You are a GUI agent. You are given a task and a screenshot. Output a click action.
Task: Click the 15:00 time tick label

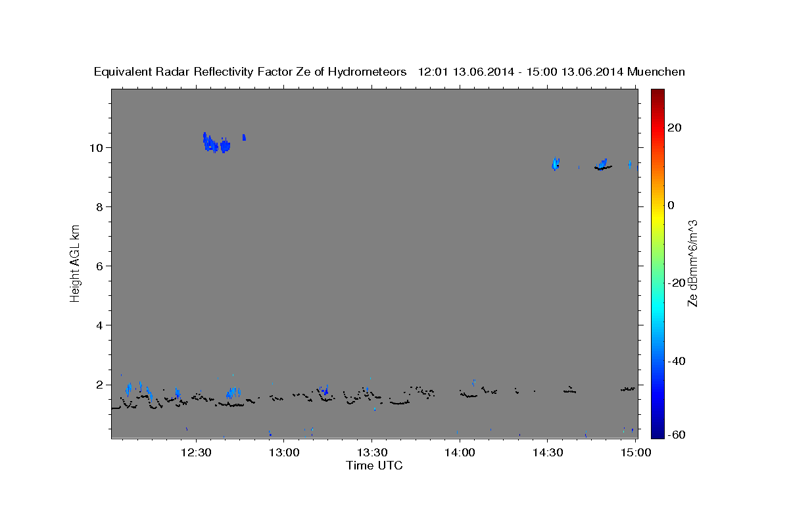pyautogui.click(x=635, y=452)
